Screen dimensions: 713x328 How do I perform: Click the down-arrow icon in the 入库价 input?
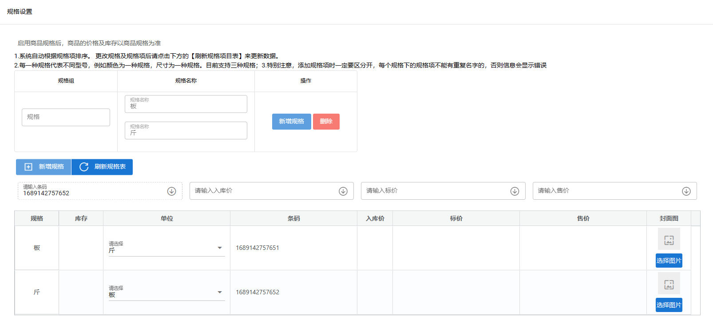point(343,191)
